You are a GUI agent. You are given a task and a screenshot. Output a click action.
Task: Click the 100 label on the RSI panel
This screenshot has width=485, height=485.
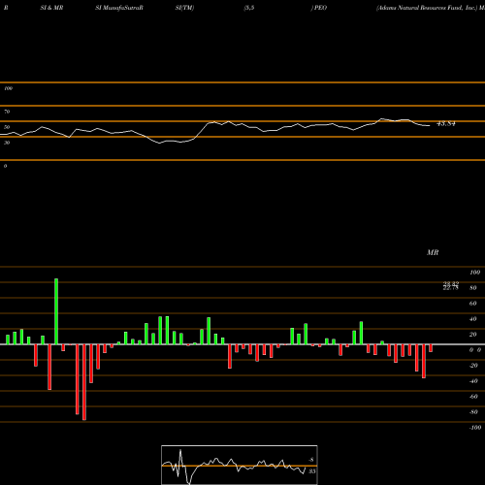(x=8, y=88)
